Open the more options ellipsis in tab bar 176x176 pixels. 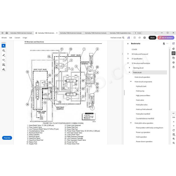(x=156, y=33)
